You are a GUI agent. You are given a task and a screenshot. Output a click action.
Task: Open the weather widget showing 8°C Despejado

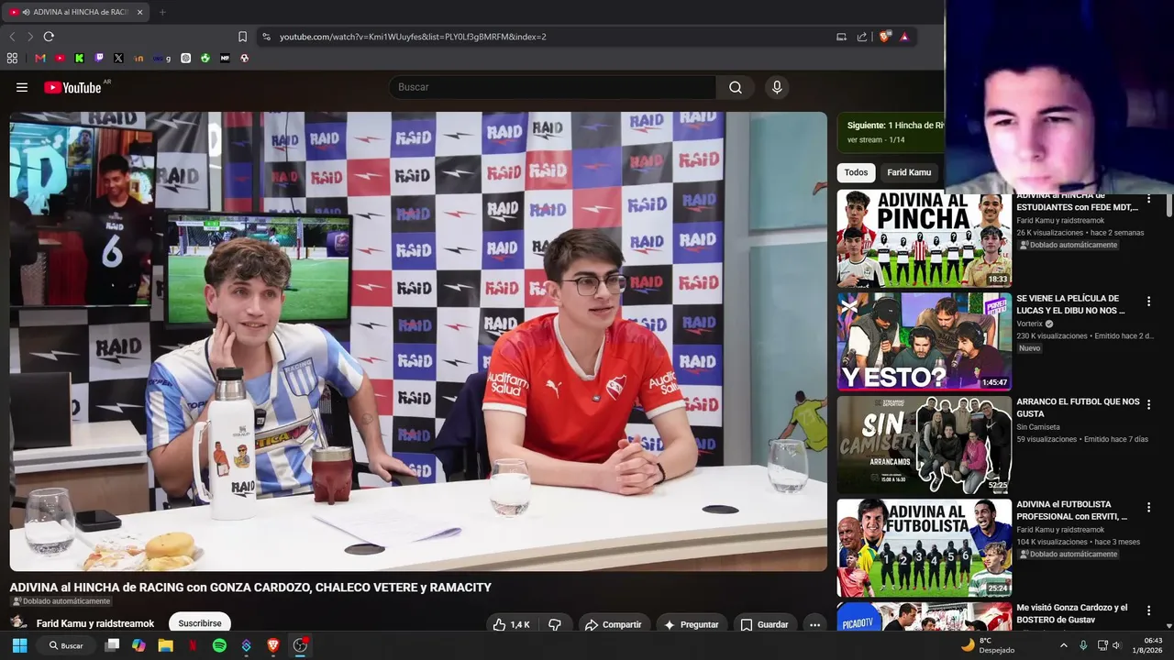[988, 645]
